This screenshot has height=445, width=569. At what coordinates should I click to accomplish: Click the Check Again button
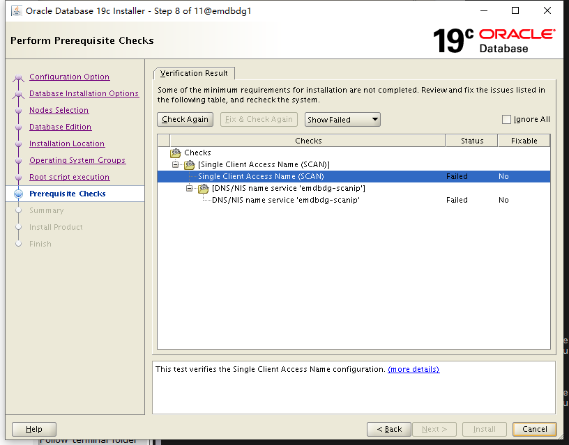pyautogui.click(x=185, y=119)
